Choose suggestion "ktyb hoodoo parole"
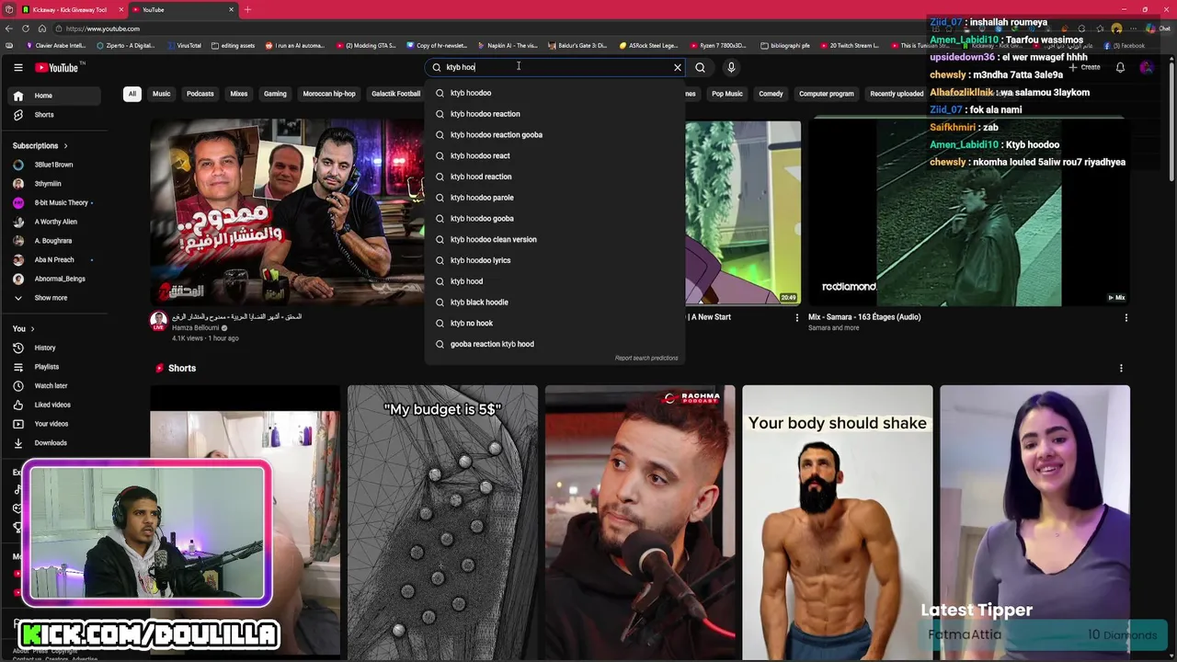Screen dimensions: 1177x662 555,198
